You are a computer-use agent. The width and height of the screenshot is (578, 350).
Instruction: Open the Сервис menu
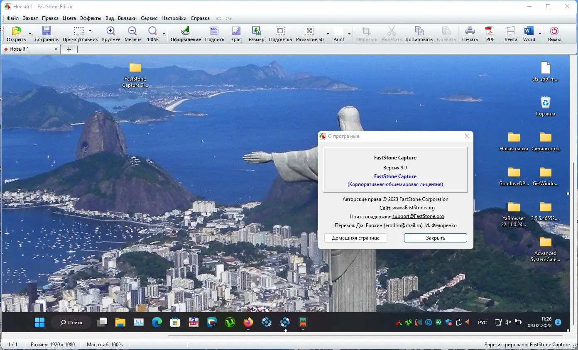(x=149, y=18)
